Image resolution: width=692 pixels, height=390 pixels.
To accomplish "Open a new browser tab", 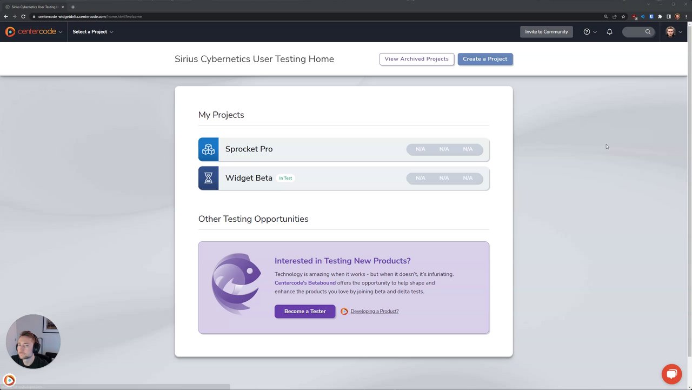I will 73,7.
